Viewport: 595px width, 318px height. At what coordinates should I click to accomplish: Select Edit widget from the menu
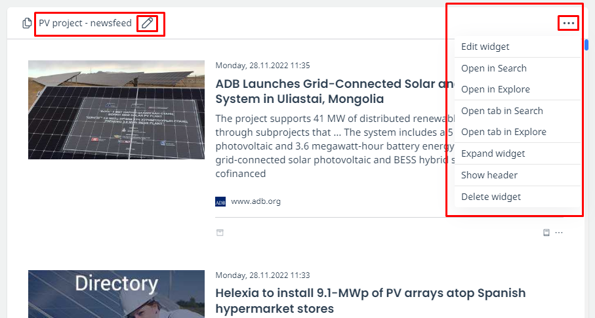tap(485, 47)
